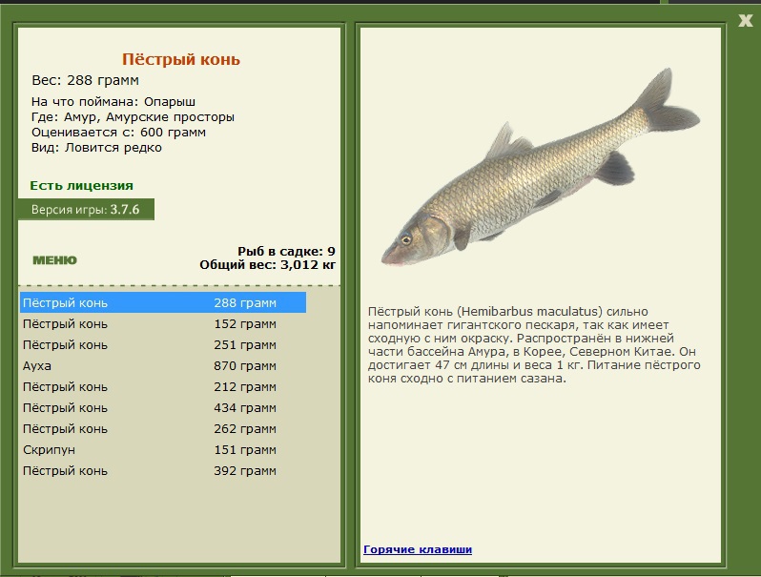Close the fish keepnet window with X
761x577 pixels.
tap(745, 20)
